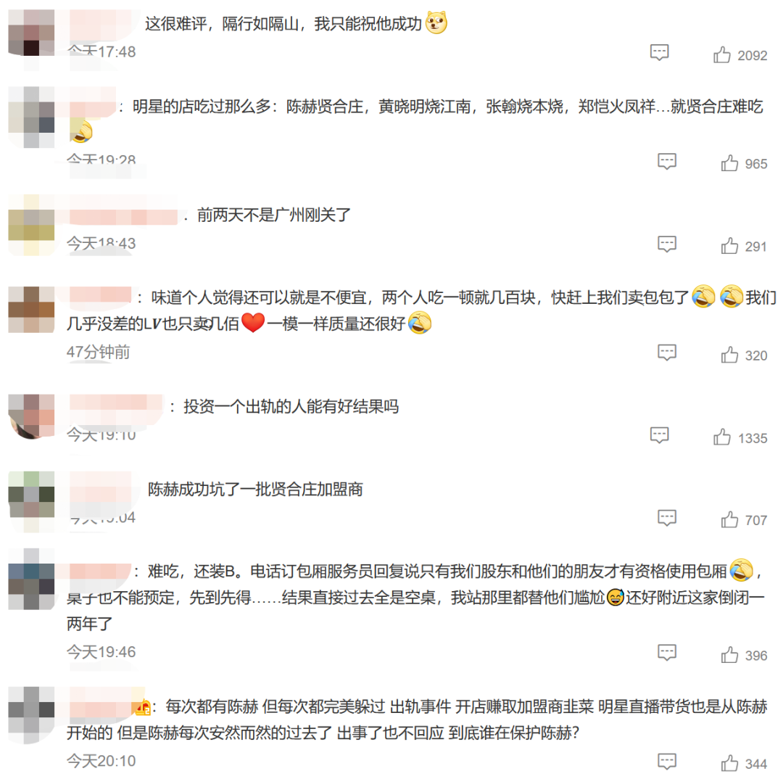Open the first commenter's avatar
783x779 pixels.
point(31,33)
